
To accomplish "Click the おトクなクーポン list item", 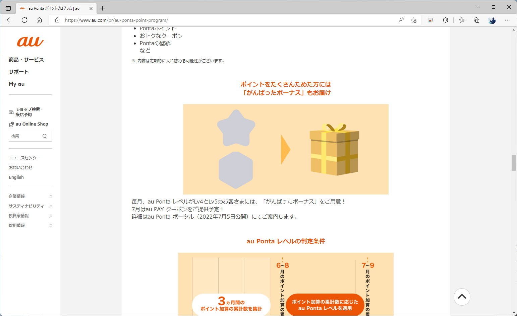I will [x=161, y=36].
